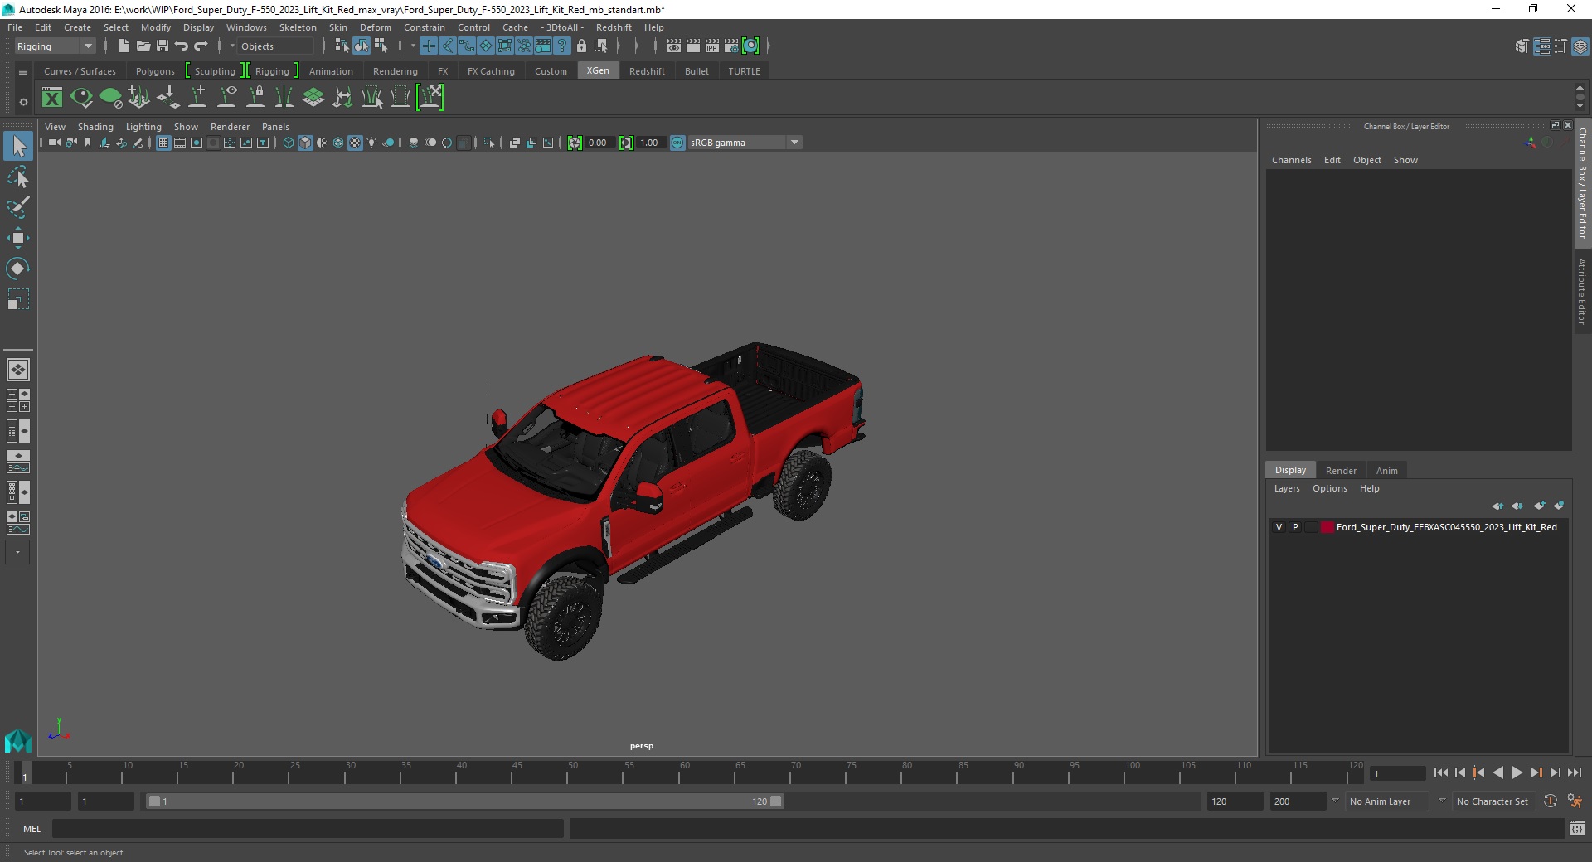The width and height of the screenshot is (1592, 862).
Task: Open the XGen window shelf icon
Action: pos(52,98)
